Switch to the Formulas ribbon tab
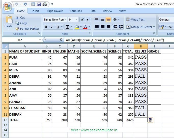The height and width of the screenshot is (138, 174). coord(76,11)
